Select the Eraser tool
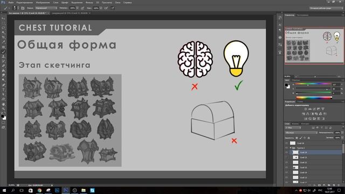This screenshot has width=345, height=194. [3, 66]
